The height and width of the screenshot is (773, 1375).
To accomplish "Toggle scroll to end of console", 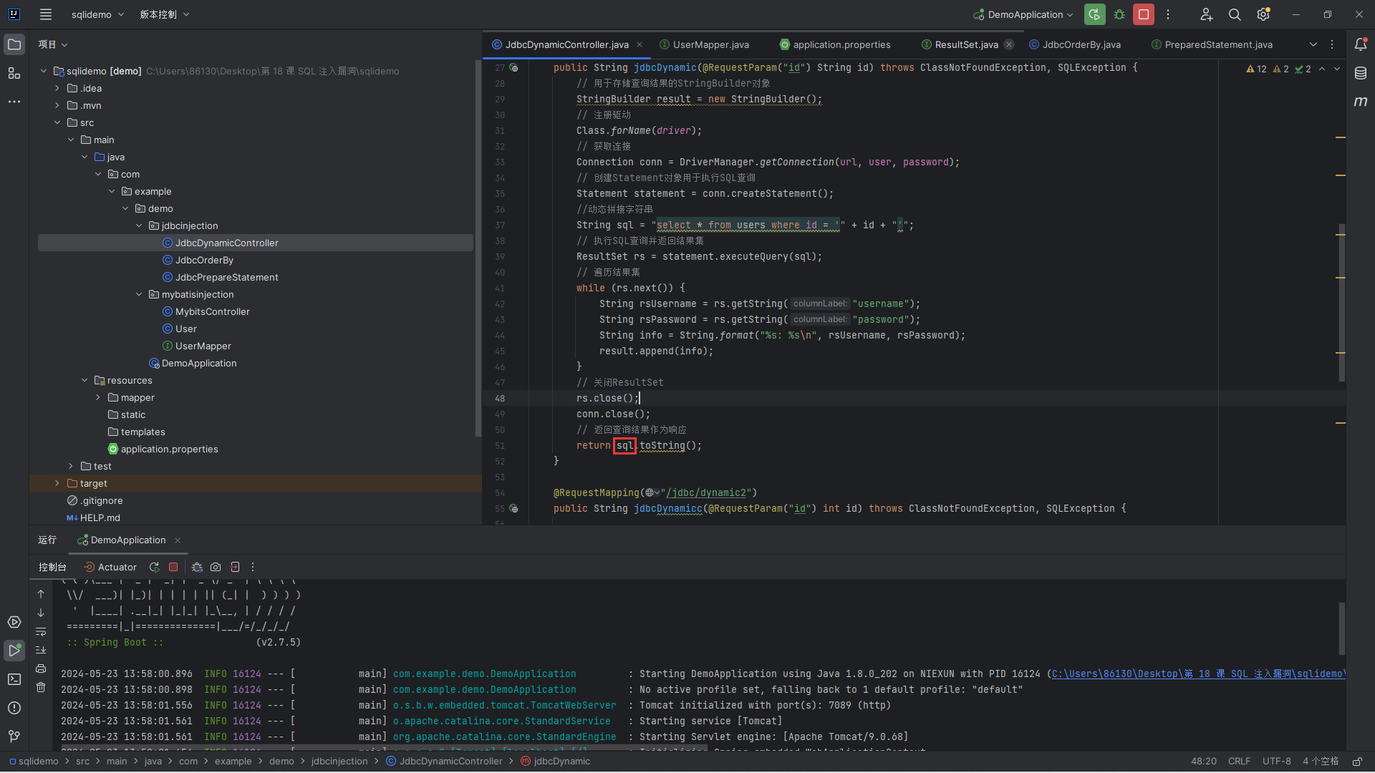I will [41, 650].
